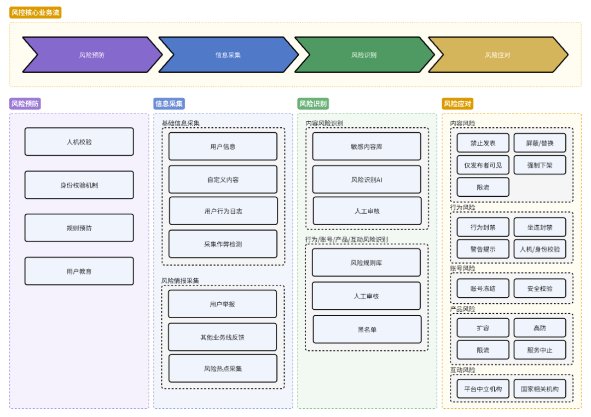Click the 黑名单 box
Viewport: 591px width, 417px height.
coord(367,329)
